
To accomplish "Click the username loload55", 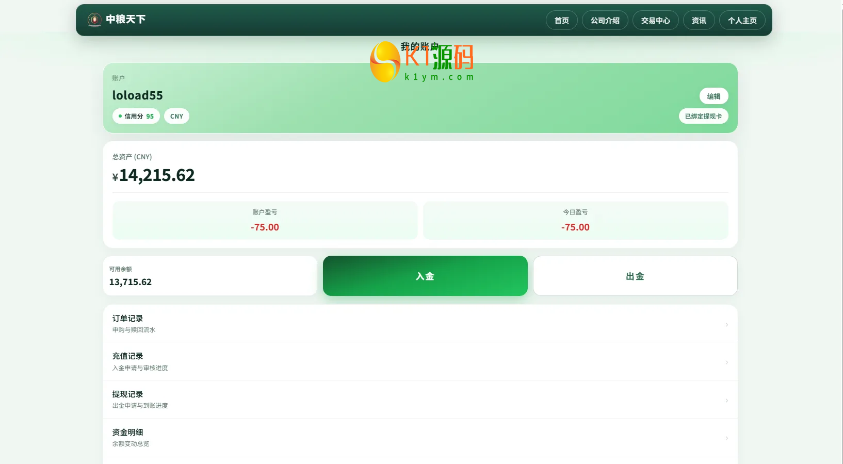I will coord(137,95).
